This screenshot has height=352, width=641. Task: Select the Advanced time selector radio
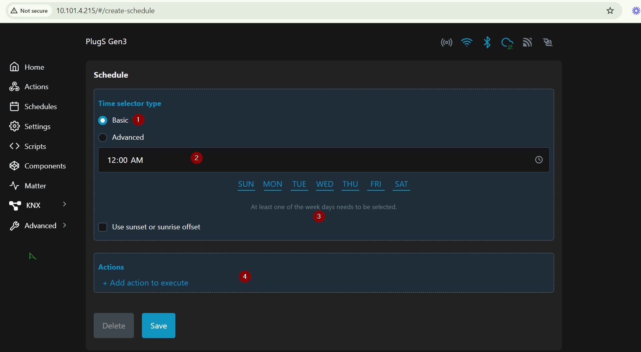103,137
